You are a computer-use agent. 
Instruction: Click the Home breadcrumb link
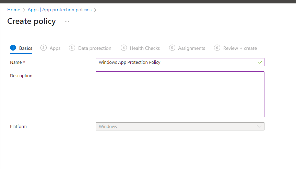tap(14, 10)
